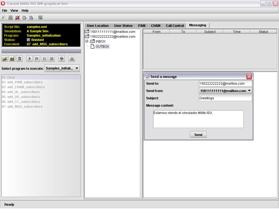Select mailbox 150222222222@mailbox.com in tree
This screenshot has height=209, width=279.
pos(113,37)
